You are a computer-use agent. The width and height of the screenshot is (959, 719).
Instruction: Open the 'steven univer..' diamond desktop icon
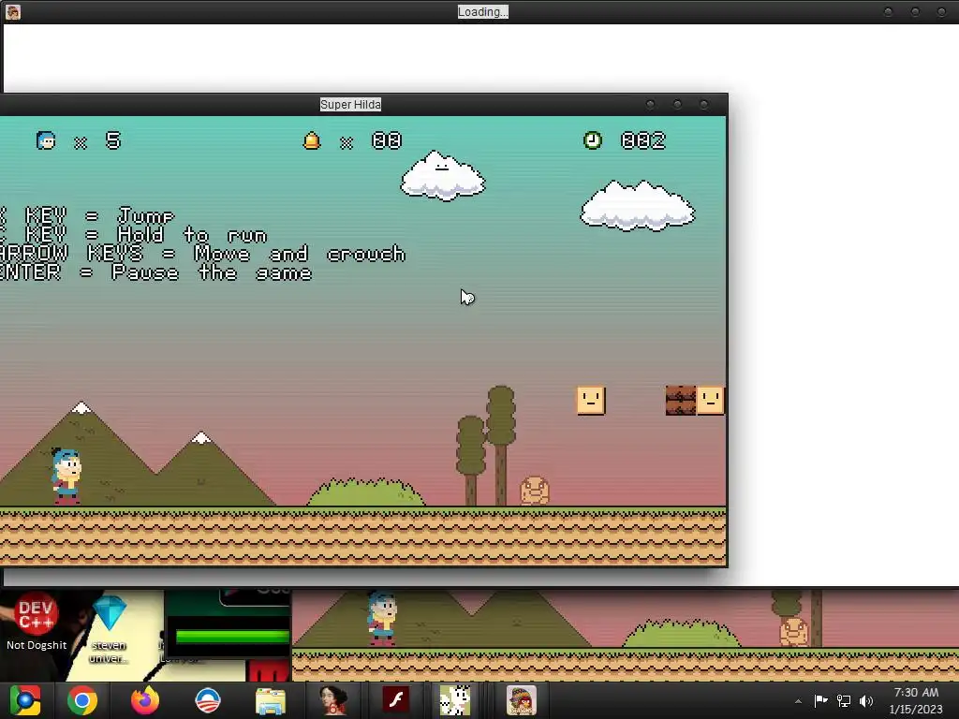[x=109, y=628]
